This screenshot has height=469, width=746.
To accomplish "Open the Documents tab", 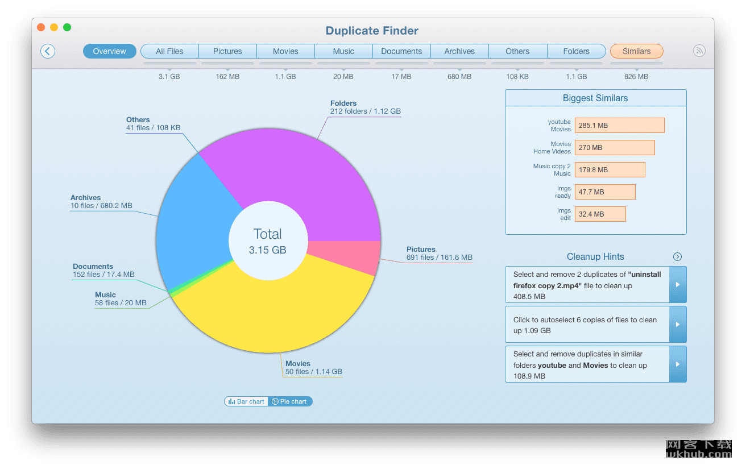I will 401,51.
